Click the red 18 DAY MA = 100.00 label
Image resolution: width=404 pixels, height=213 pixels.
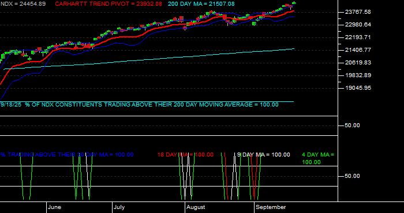185,155
